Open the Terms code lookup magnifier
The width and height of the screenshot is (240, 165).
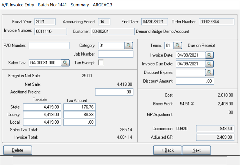pyautogui.click(x=178, y=46)
